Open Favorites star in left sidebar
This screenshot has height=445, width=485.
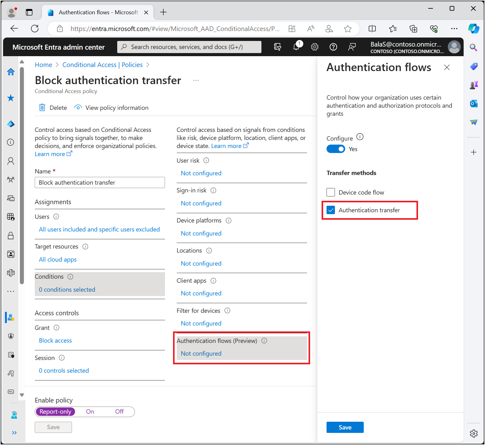point(11,98)
